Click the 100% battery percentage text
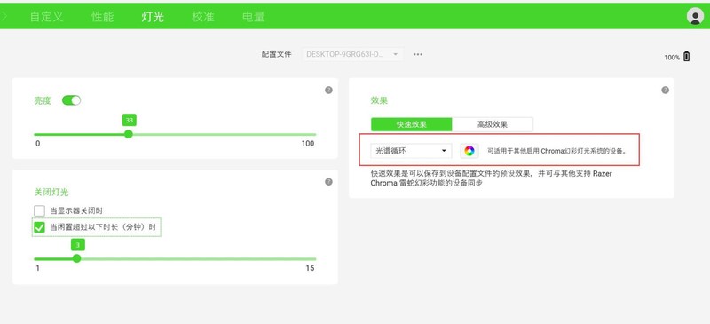This screenshot has height=324, width=710. click(672, 58)
